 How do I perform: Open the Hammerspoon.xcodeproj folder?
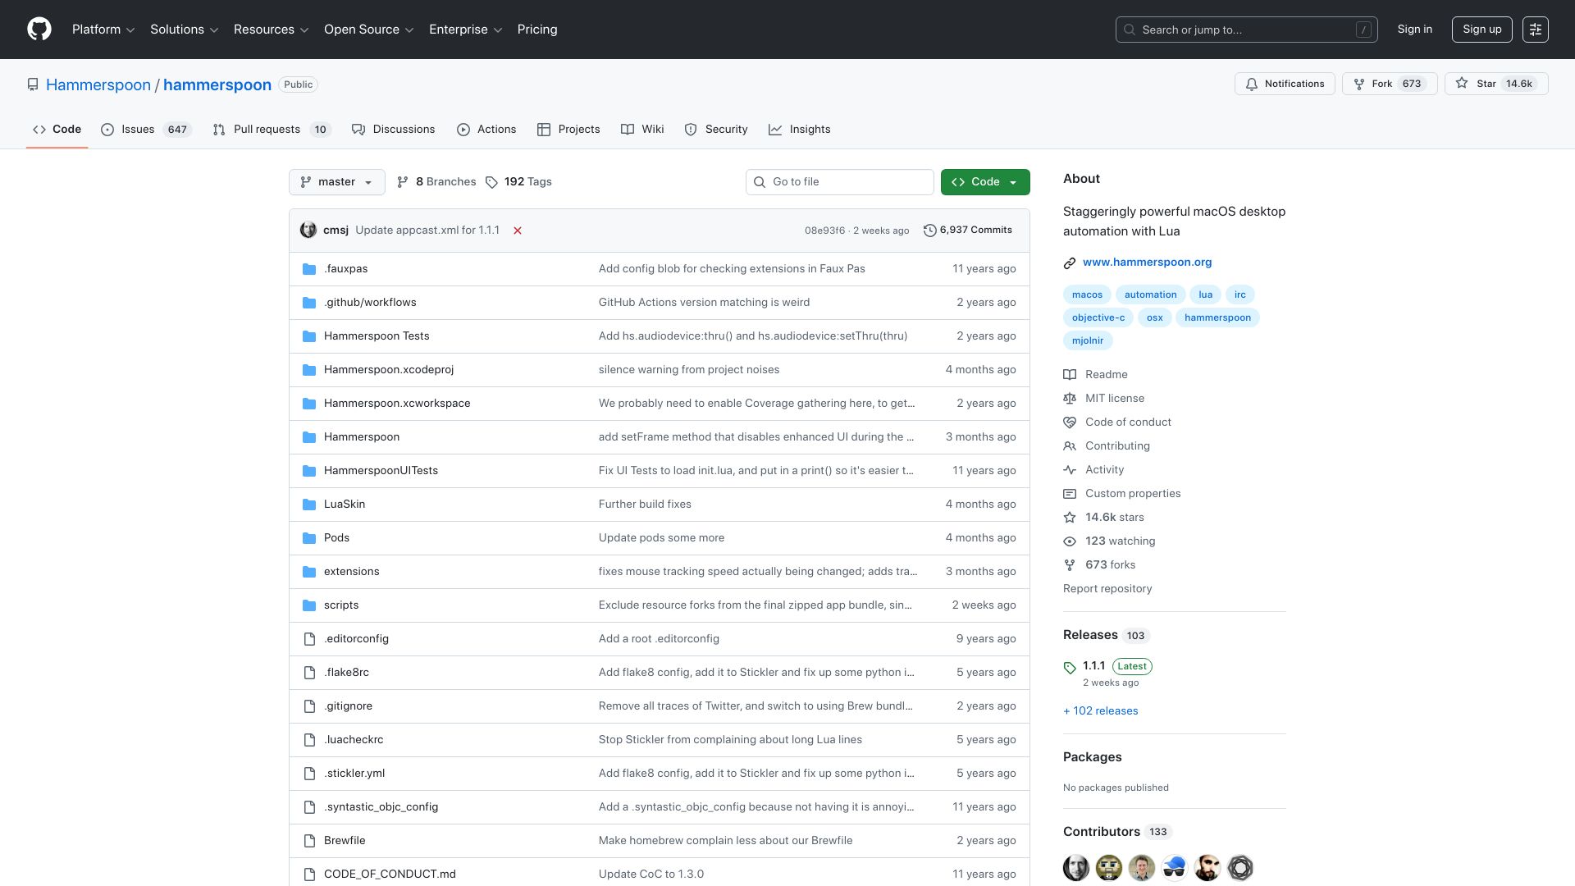tap(389, 370)
